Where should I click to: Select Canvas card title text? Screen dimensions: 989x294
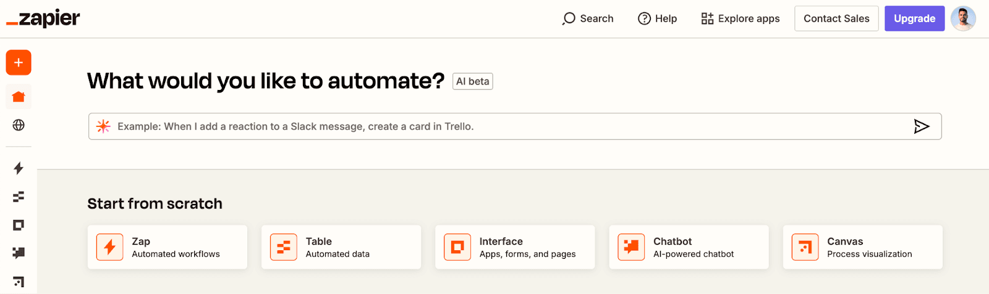pos(845,242)
